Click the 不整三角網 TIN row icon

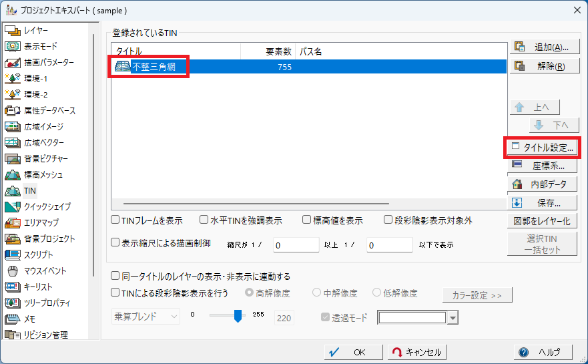point(123,66)
